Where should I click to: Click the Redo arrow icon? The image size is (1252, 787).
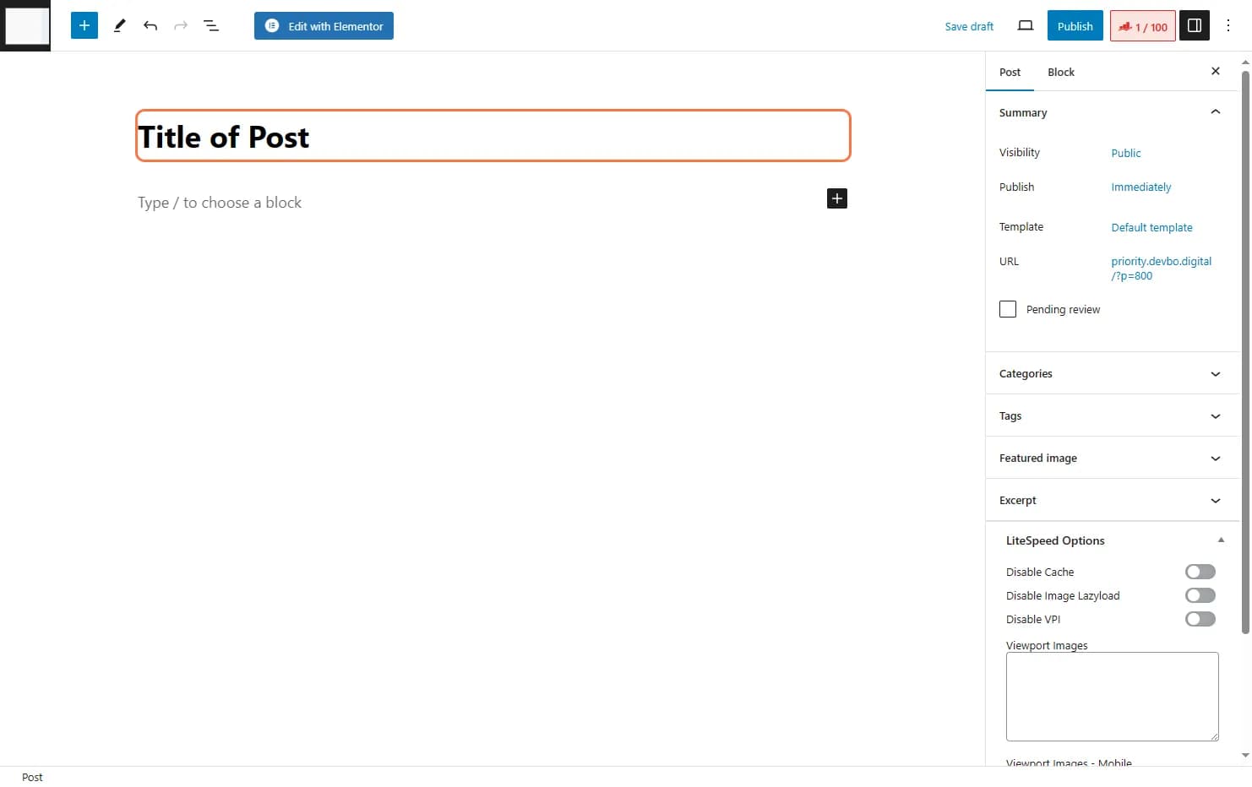pos(181,25)
